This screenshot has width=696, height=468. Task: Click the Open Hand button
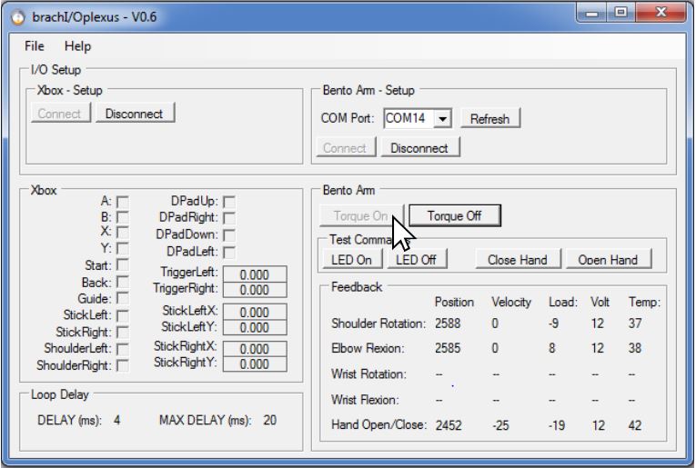pos(607,260)
